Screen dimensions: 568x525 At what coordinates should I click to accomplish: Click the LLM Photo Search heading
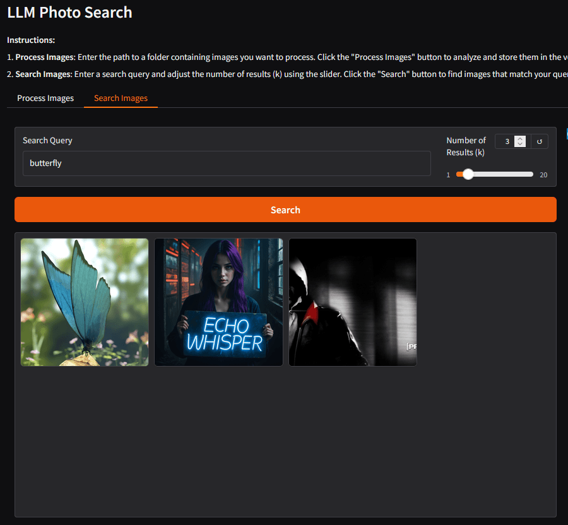(x=69, y=12)
